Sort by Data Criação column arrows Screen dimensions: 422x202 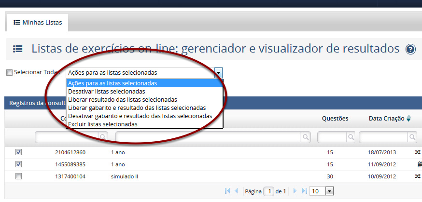coord(409,119)
